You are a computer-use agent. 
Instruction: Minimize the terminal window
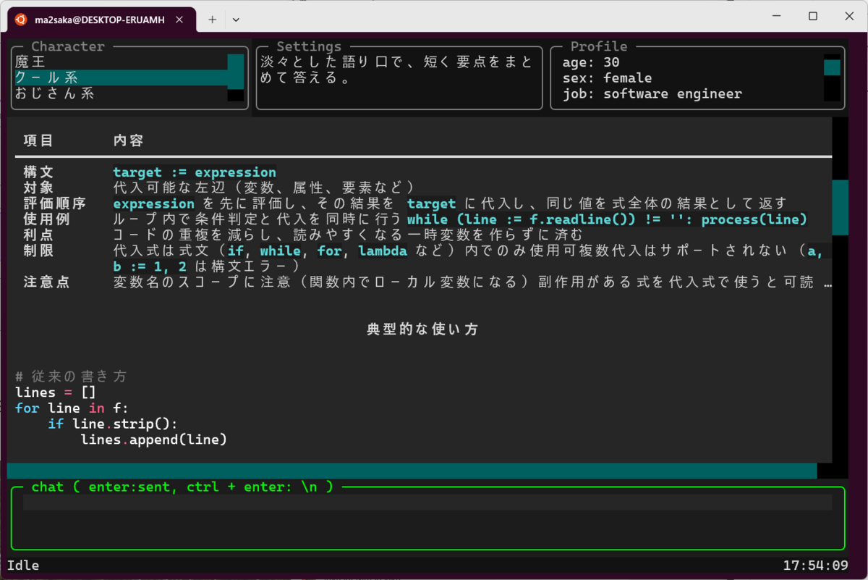coord(778,16)
